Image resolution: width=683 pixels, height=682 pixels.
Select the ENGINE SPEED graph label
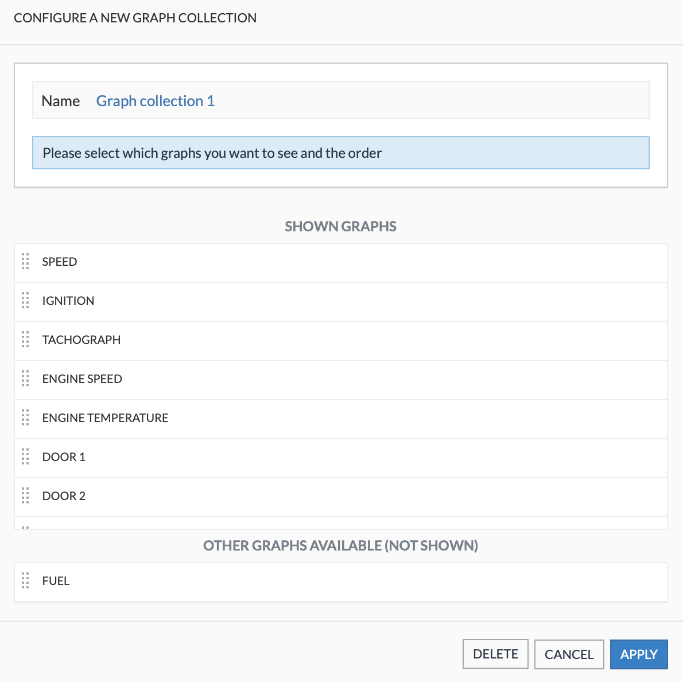[82, 379]
